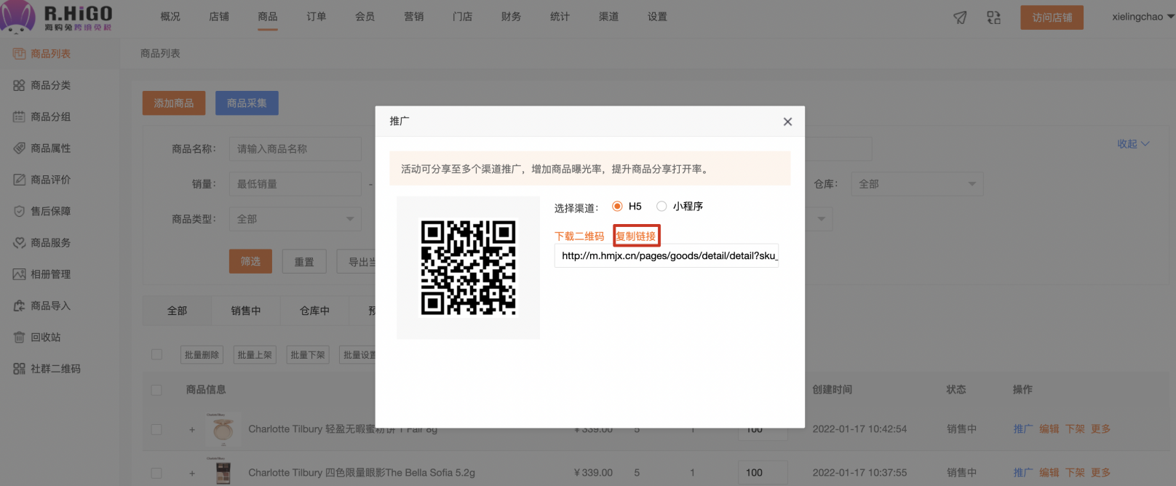Open the 店铺 top menu
This screenshot has height=486, width=1176.
point(219,17)
